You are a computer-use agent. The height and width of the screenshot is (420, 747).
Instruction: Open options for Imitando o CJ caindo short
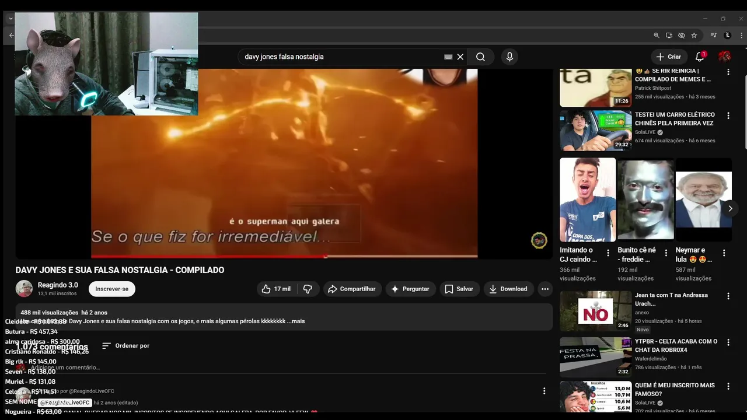click(608, 253)
